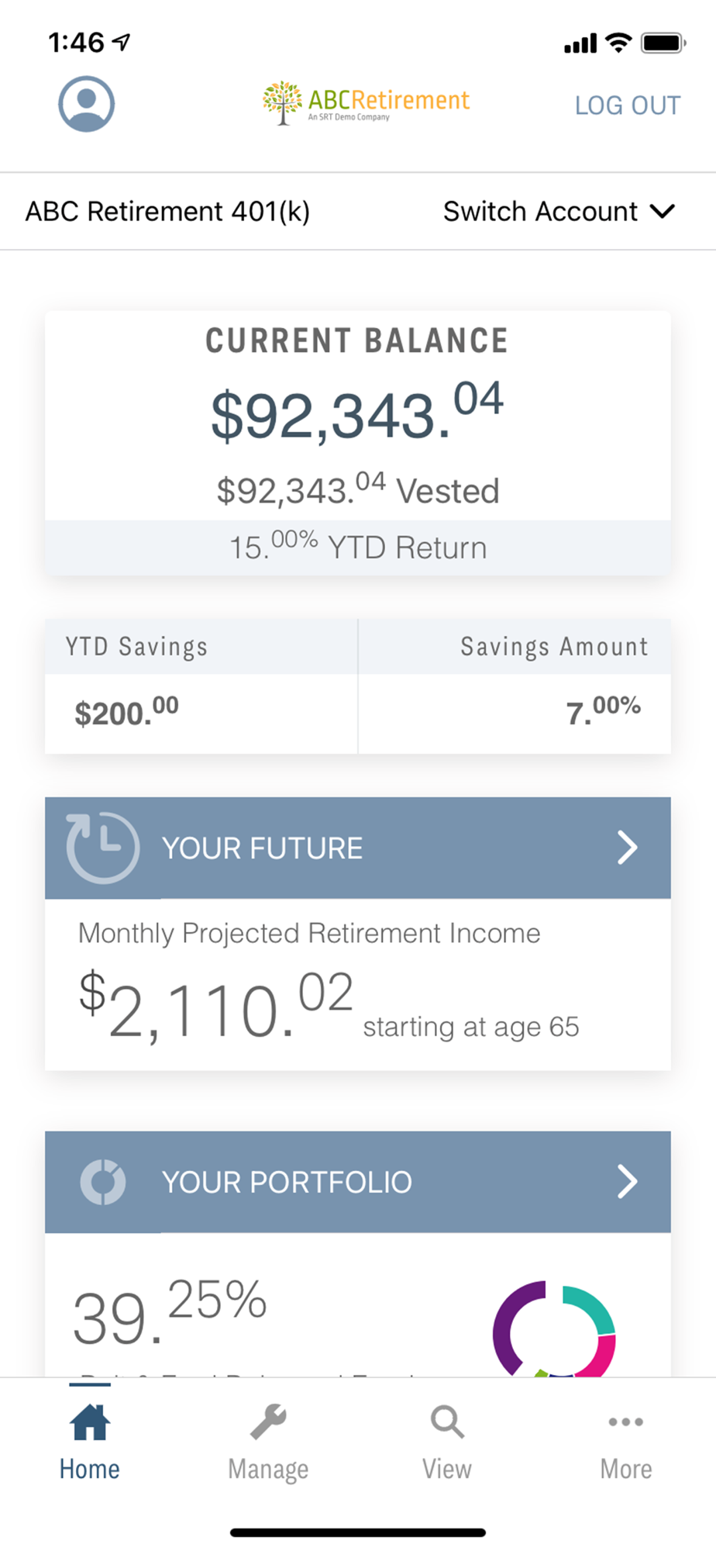716x1551 pixels.
Task: Tap the Savings Amount 7.00% value
Action: click(x=603, y=711)
